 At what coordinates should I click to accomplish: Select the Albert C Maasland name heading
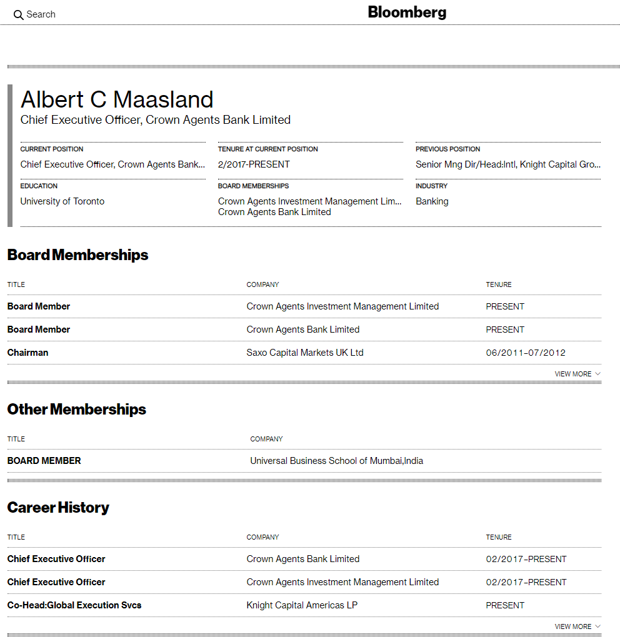click(117, 99)
